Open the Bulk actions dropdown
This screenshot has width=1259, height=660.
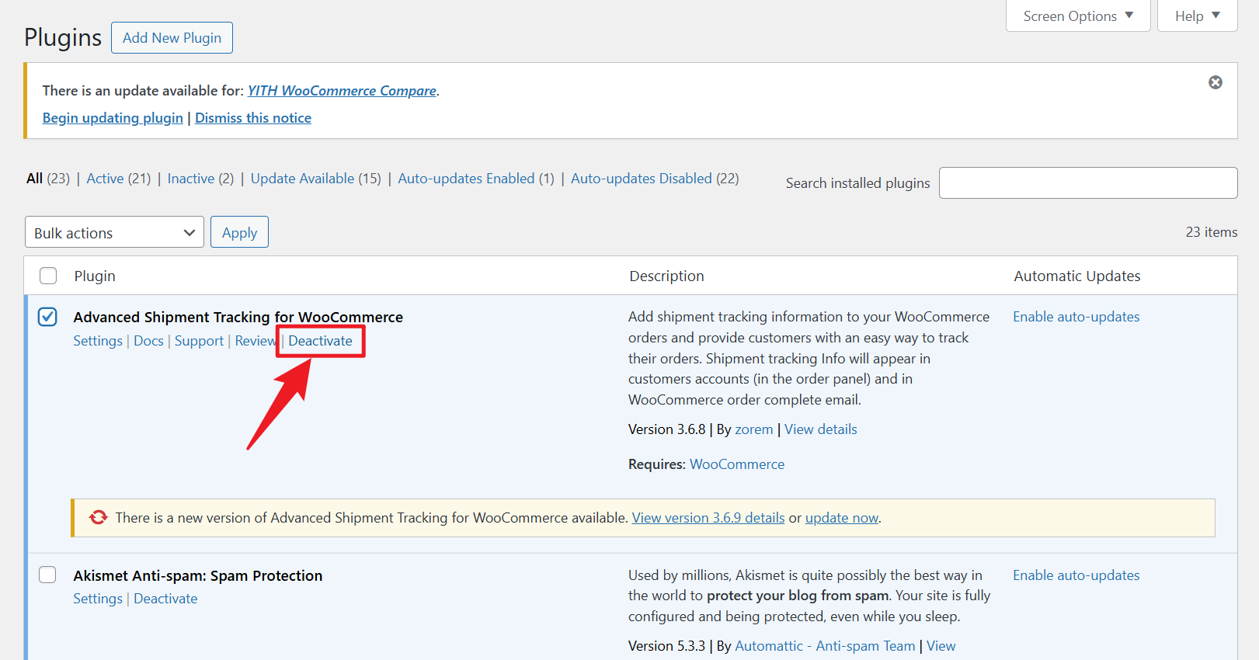pos(114,232)
